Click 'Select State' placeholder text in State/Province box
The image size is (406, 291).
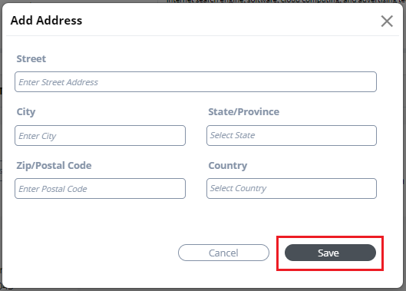233,135
